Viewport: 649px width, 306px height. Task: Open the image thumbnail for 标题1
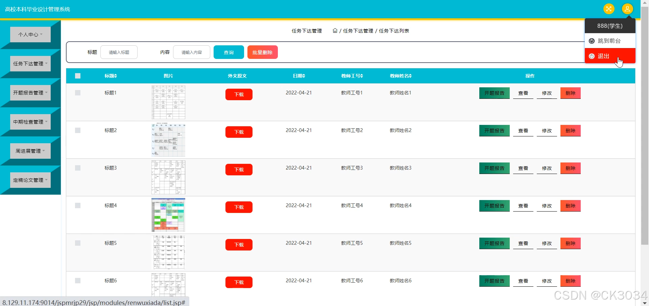[x=168, y=102]
